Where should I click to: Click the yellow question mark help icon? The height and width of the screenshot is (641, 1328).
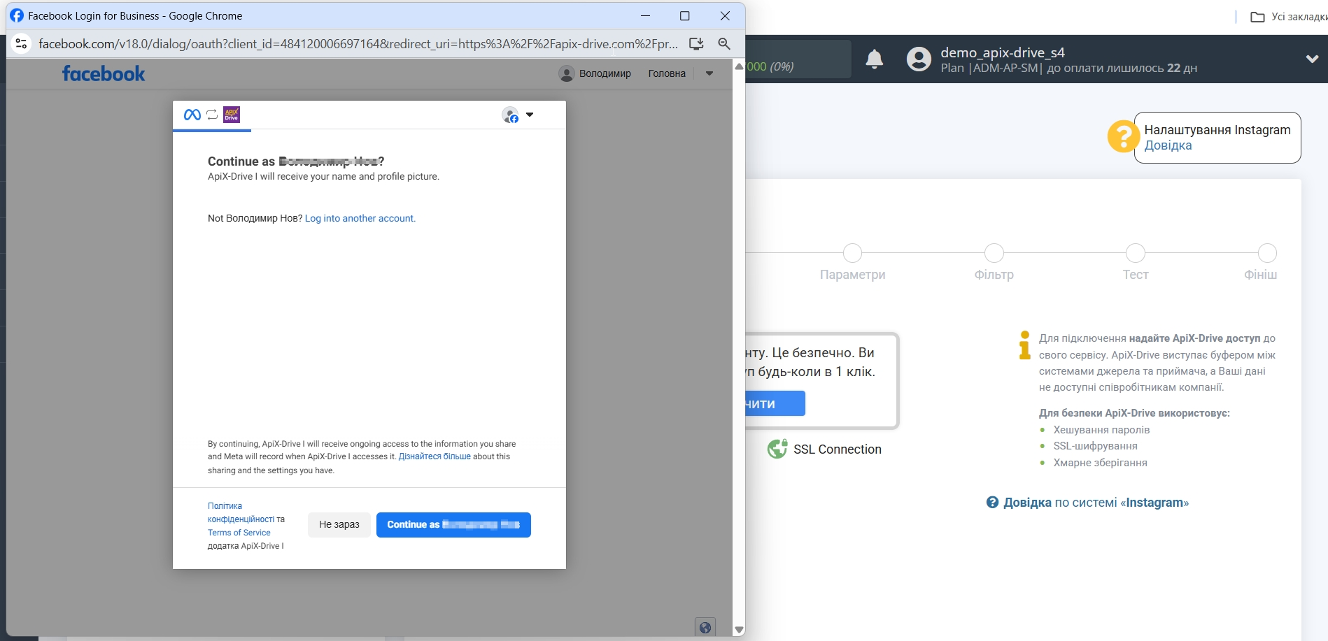pyautogui.click(x=1123, y=136)
